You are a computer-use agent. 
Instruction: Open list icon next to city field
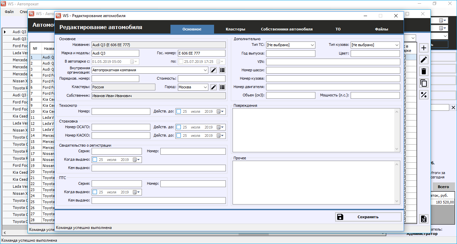(222, 87)
